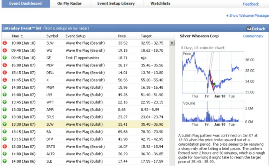Click price 56.56 in X row
The image size is (270, 166).
click(x=122, y=80)
